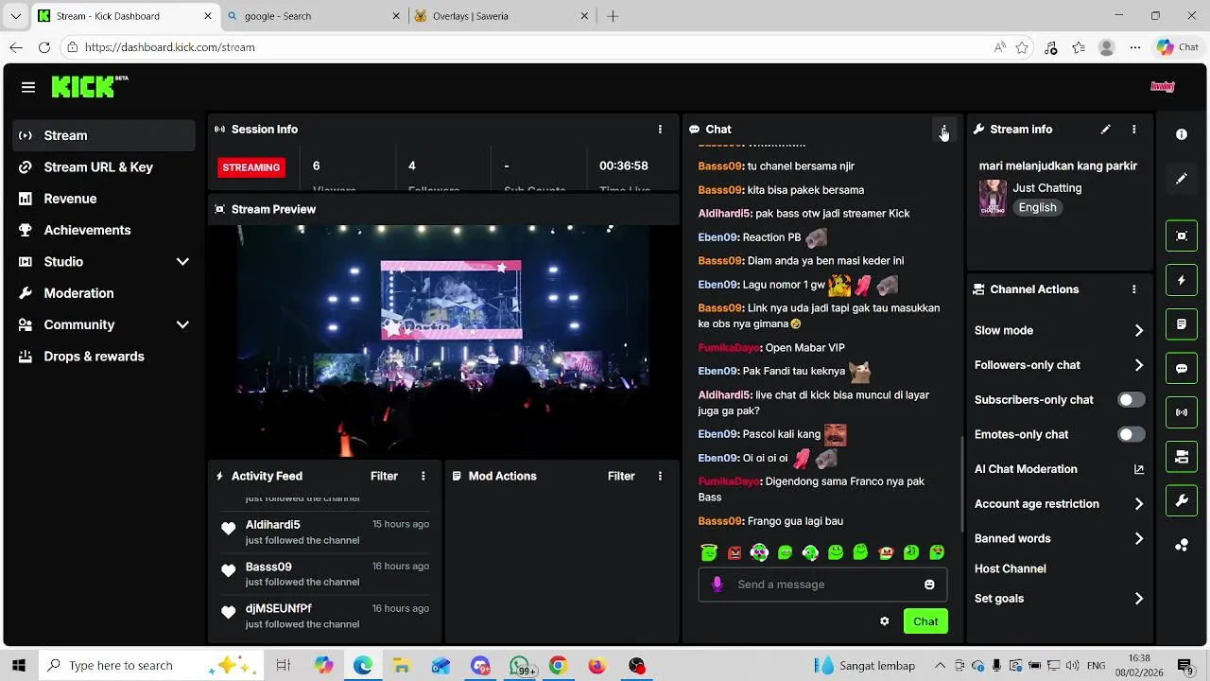Edit stream info with pencil icon
The image size is (1210, 681).
tap(1105, 130)
